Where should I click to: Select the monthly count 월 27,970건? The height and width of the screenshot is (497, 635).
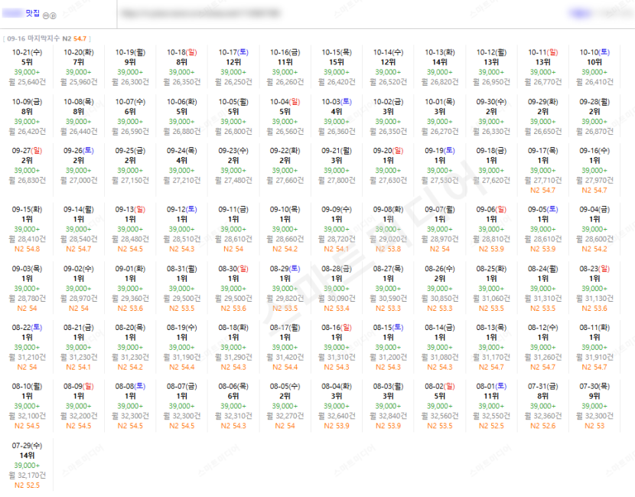(594, 181)
